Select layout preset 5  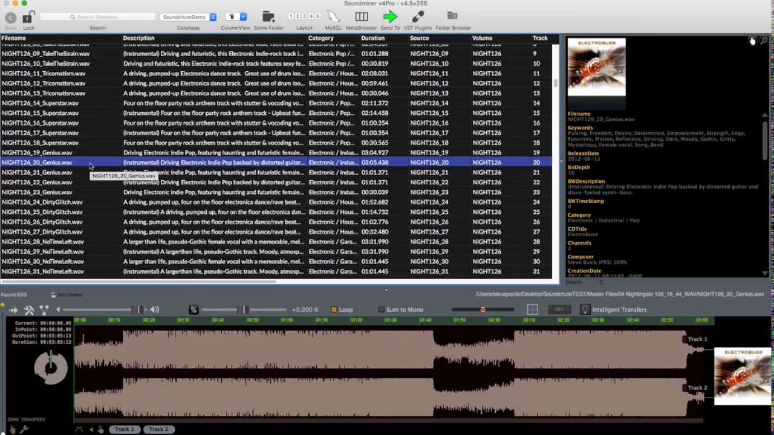click(317, 16)
